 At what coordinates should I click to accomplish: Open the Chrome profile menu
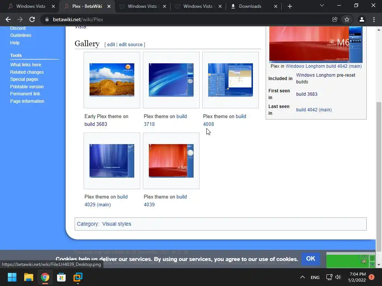[x=361, y=19]
